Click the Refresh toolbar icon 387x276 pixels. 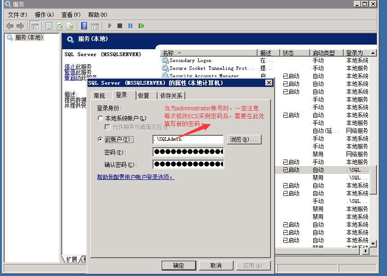pos(59,26)
